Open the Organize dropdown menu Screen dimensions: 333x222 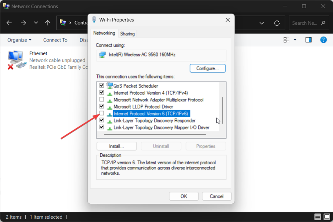pyautogui.click(x=19, y=40)
